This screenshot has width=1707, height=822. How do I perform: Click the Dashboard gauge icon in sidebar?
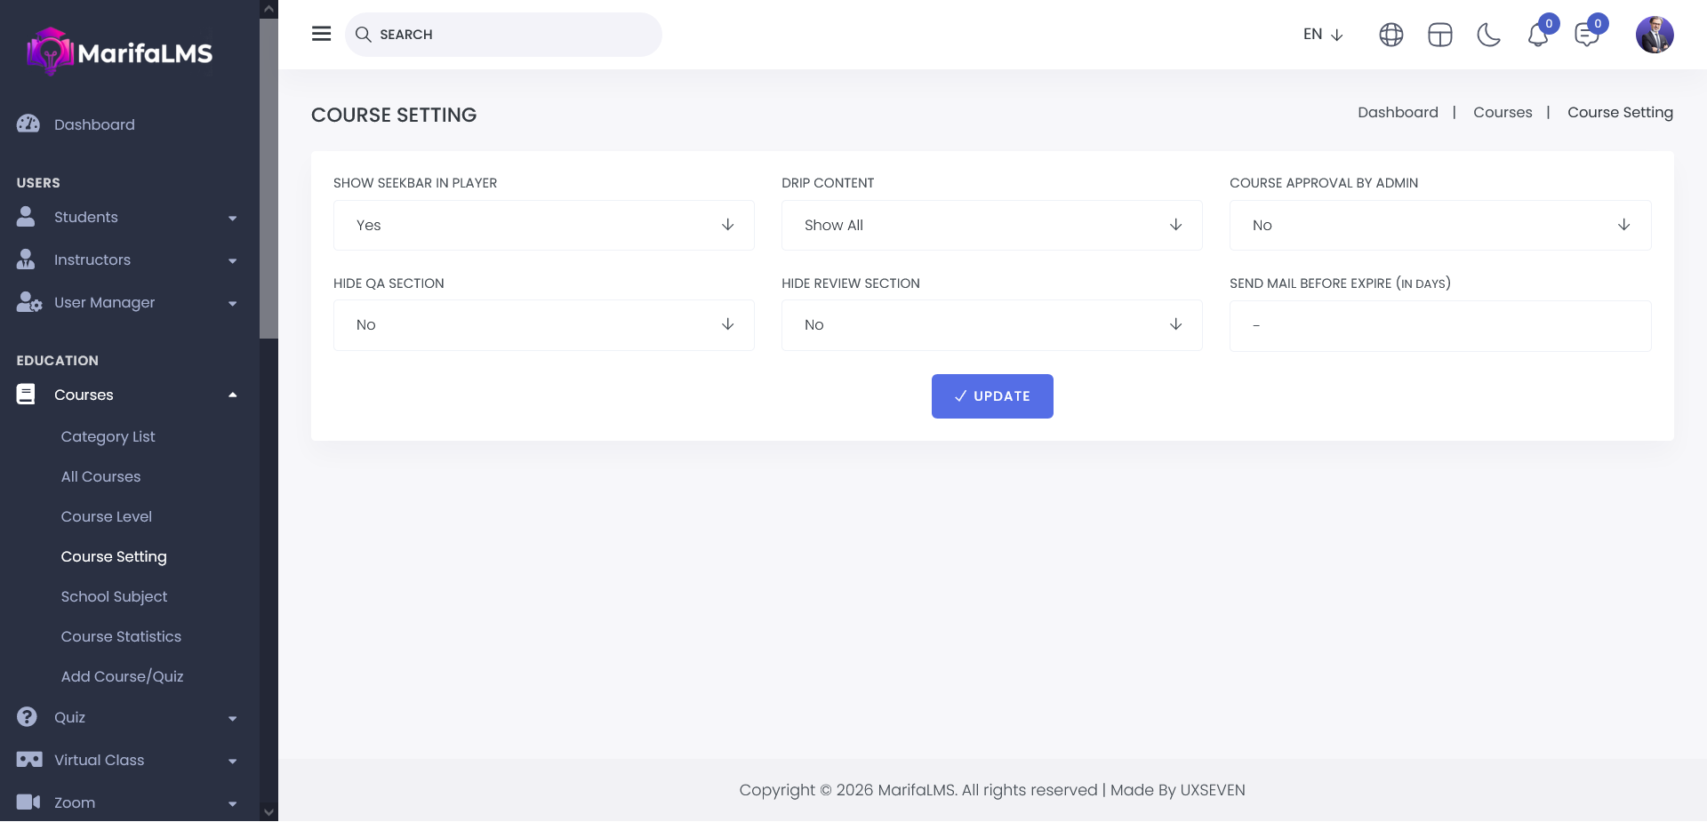coord(28,124)
